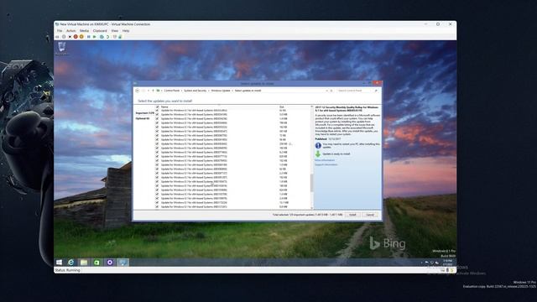Go back in the Windows Update window
The image size is (537, 302).
[137, 91]
